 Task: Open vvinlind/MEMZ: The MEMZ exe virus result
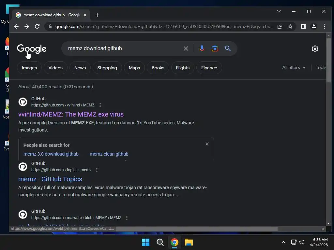71,114
